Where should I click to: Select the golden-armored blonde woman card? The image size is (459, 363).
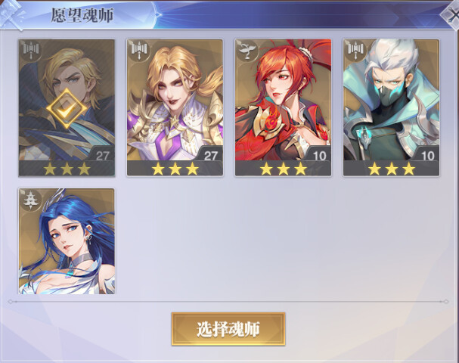175,108
